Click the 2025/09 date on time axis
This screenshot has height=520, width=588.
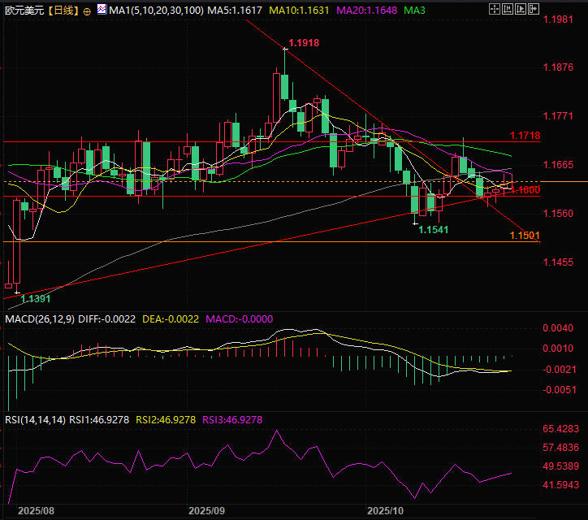[x=205, y=511]
